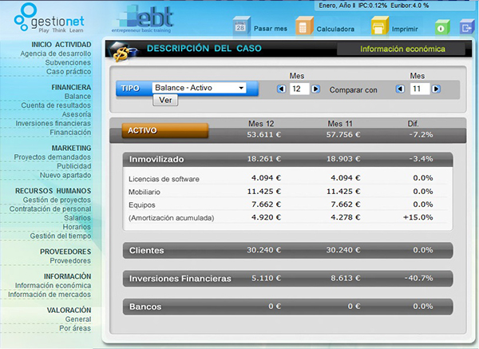Click the RECURSOS HUMANOS menu heading
The height and width of the screenshot is (349, 479).
(x=53, y=191)
